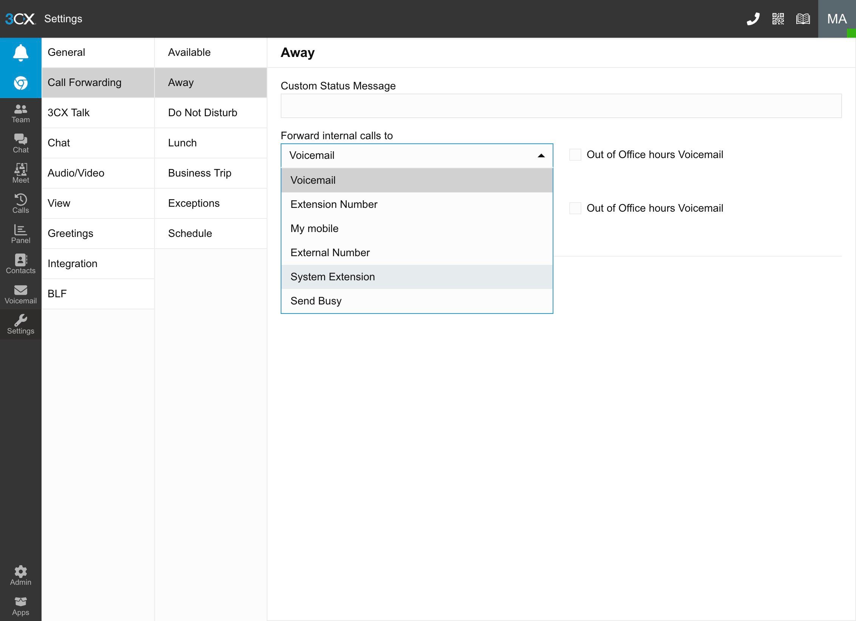Show the QR code icon in header
Image resolution: width=856 pixels, height=621 pixels.
tap(778, 18)
